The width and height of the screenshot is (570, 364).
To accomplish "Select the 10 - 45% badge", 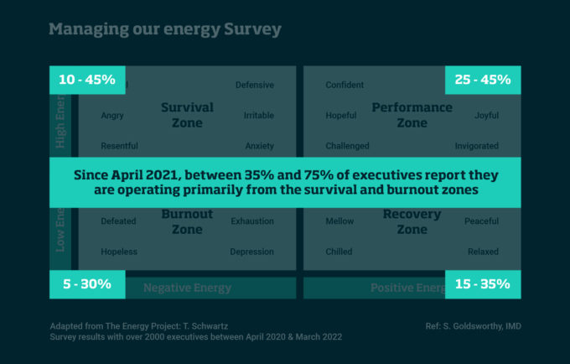I will point(87,81).
